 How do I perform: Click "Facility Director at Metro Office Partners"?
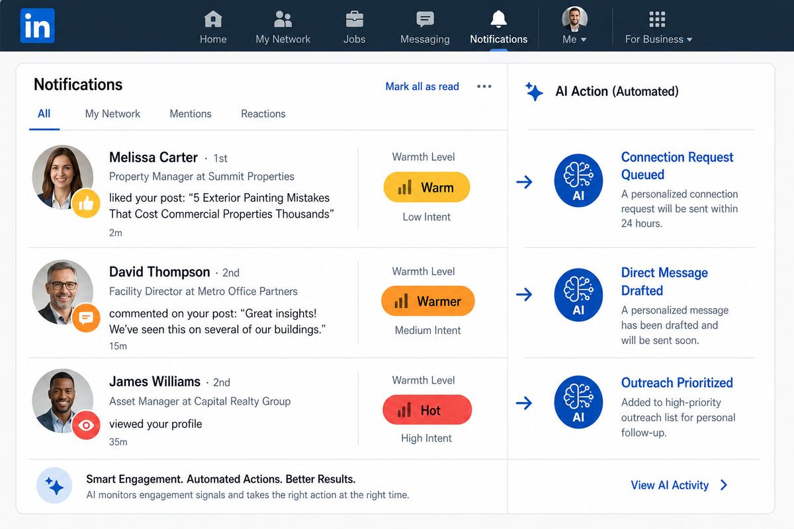pos(203,291)
